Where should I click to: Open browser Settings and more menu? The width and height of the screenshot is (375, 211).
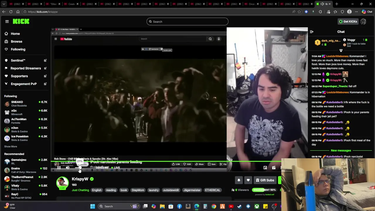[356, 12]
